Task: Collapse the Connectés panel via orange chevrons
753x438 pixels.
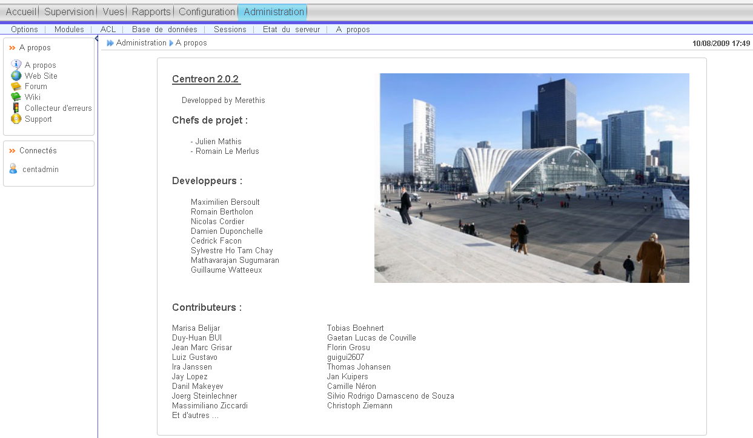Action: click(12, 151)
